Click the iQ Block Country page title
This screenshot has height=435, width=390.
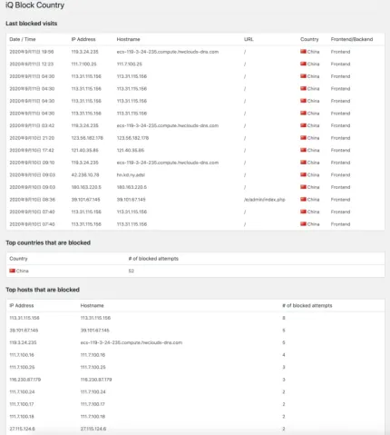34,5
